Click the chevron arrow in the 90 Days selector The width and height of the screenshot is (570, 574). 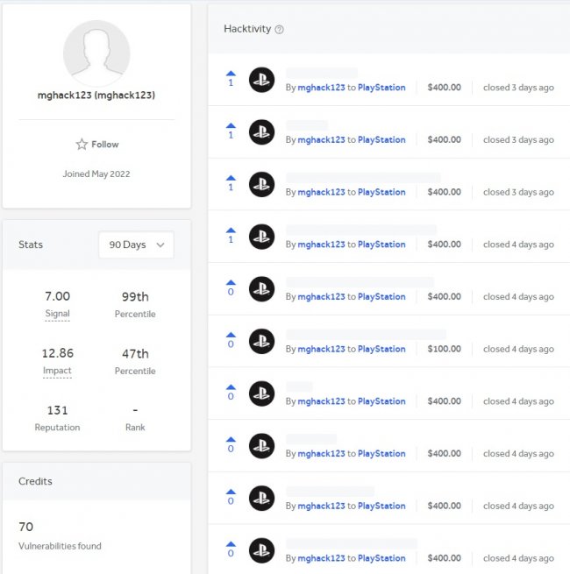click(160, 244)
